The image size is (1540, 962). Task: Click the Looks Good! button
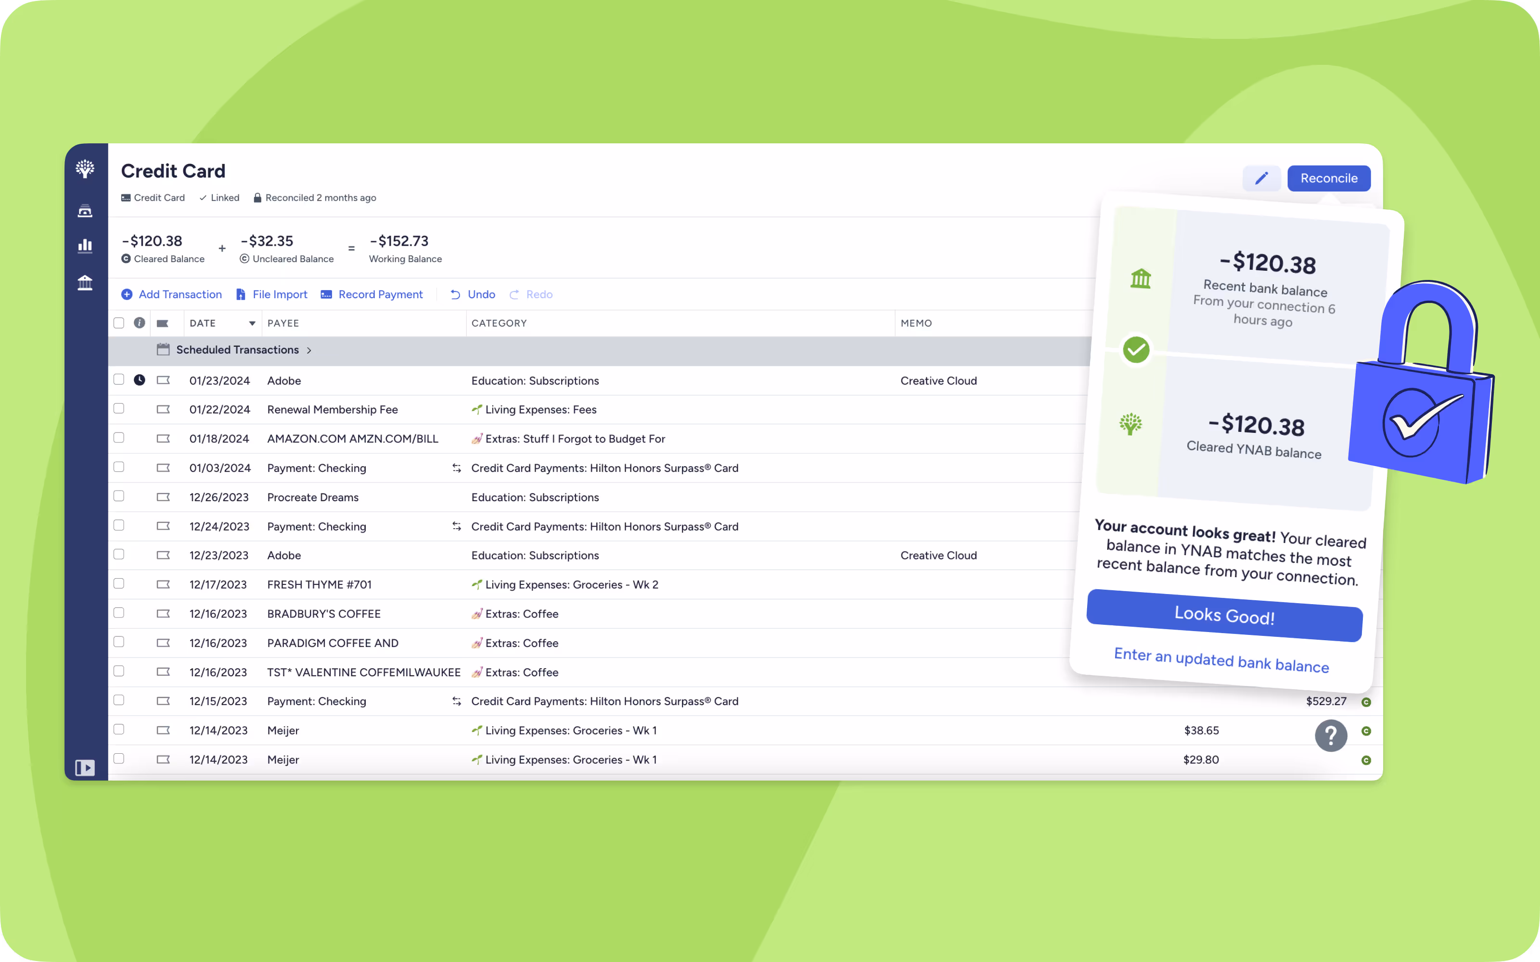[x=1224, y=615]
